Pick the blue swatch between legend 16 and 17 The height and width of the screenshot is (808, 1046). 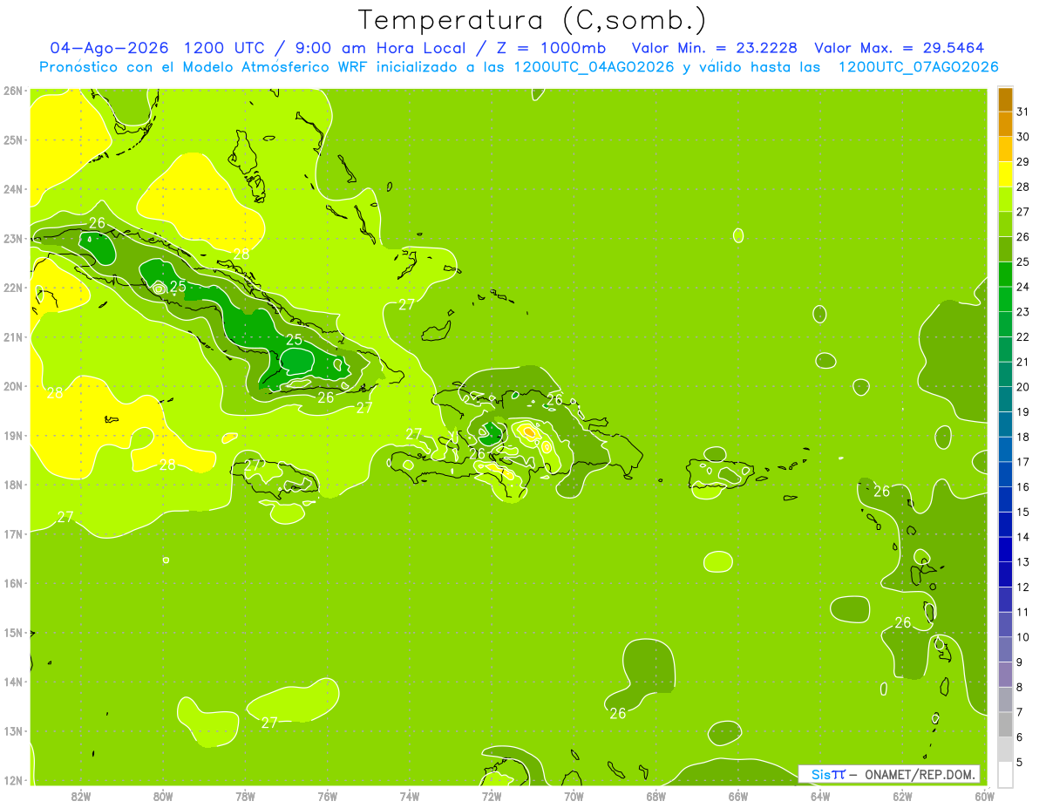pyautogui.click(x=1005, y=474)
